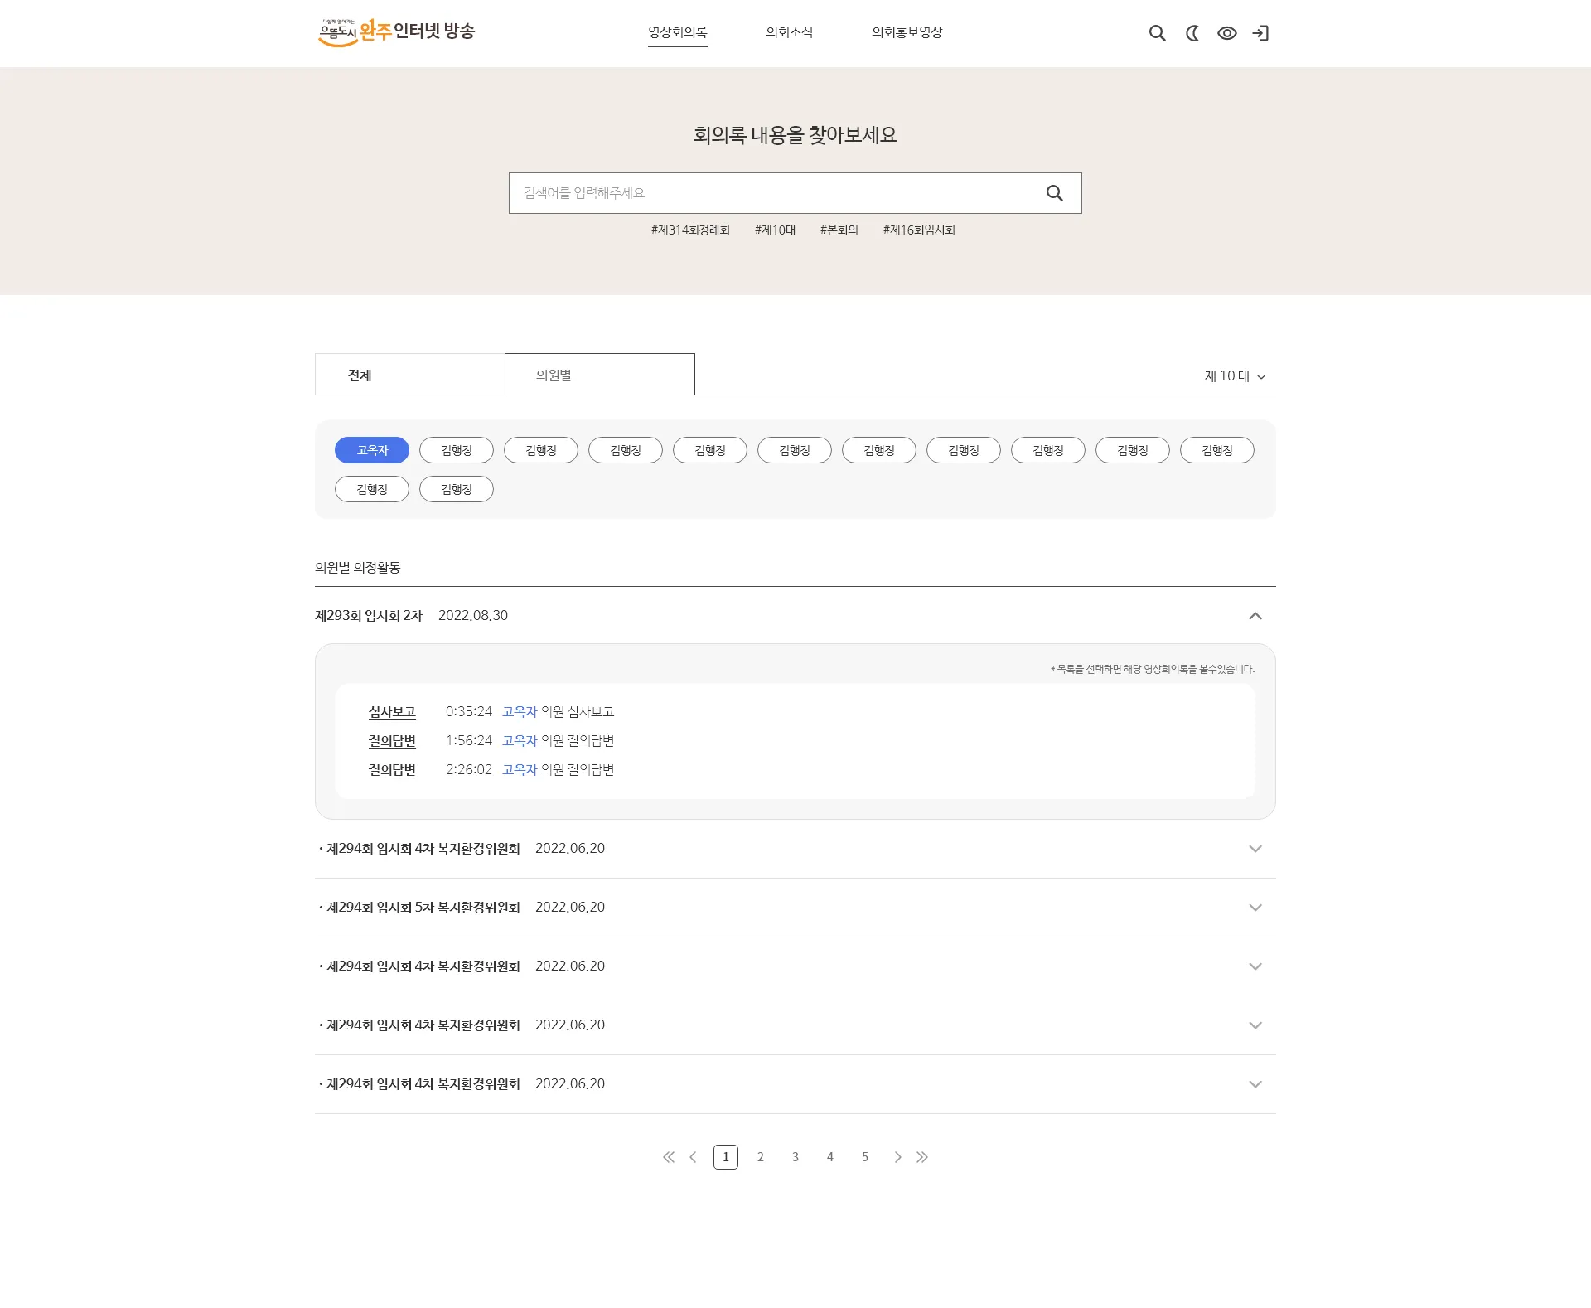Screen dimensions: 1591x1308
Task: Open the 의회소식 menu item
Action: pos(789,32)
